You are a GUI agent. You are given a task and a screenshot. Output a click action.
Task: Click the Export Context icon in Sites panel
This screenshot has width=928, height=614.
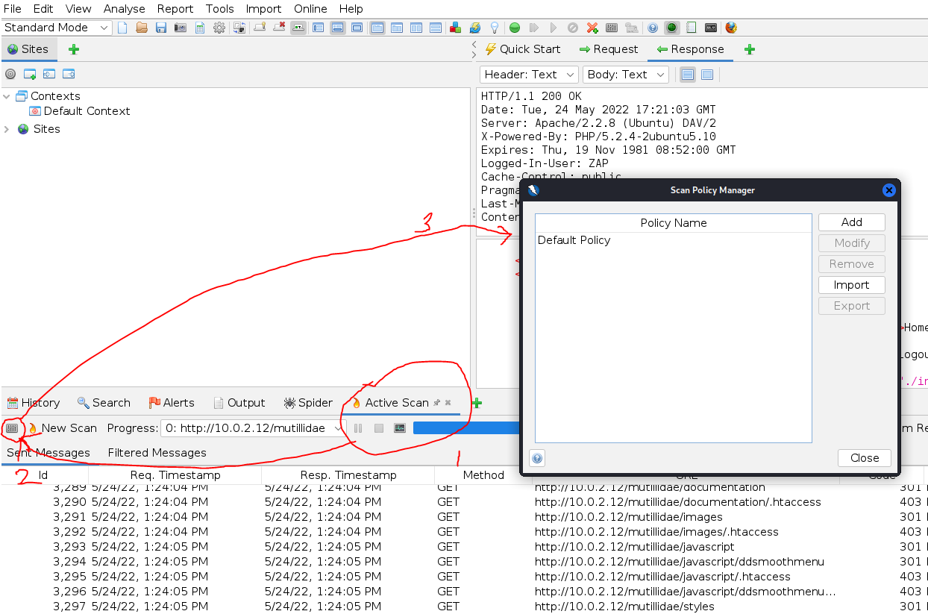click(69, 74)
